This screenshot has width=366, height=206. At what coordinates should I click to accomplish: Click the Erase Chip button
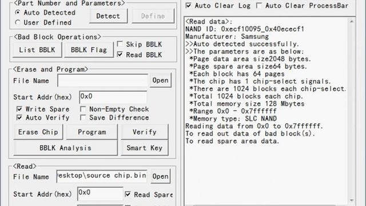coord(38,132)
